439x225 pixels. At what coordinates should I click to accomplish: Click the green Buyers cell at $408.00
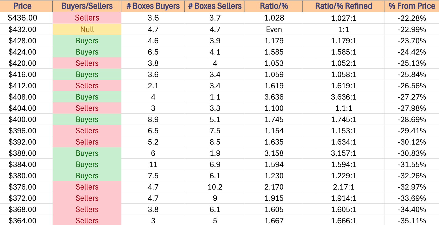(87, 97)
